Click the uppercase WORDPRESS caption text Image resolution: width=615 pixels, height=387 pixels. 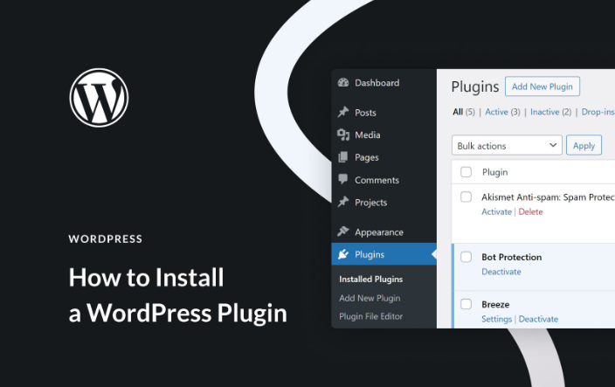click(106, 238)
